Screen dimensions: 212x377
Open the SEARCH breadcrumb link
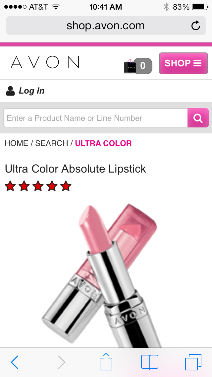pos(52,143)
